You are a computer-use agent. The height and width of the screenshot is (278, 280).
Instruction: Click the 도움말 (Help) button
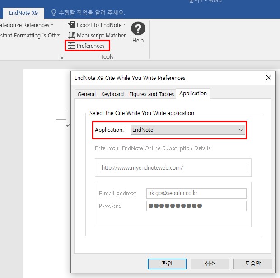pyautogui.click(x=253, y=264)
